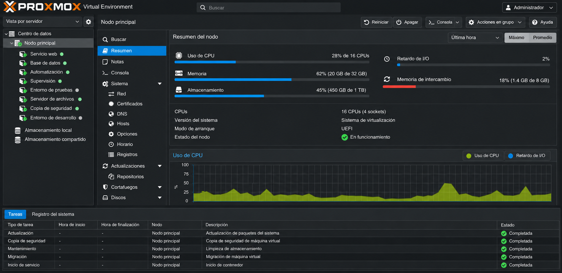The height and width of the screenshot is (273, 562).
Task: Switch to the Registro del sistema tab
Action: 53,214
